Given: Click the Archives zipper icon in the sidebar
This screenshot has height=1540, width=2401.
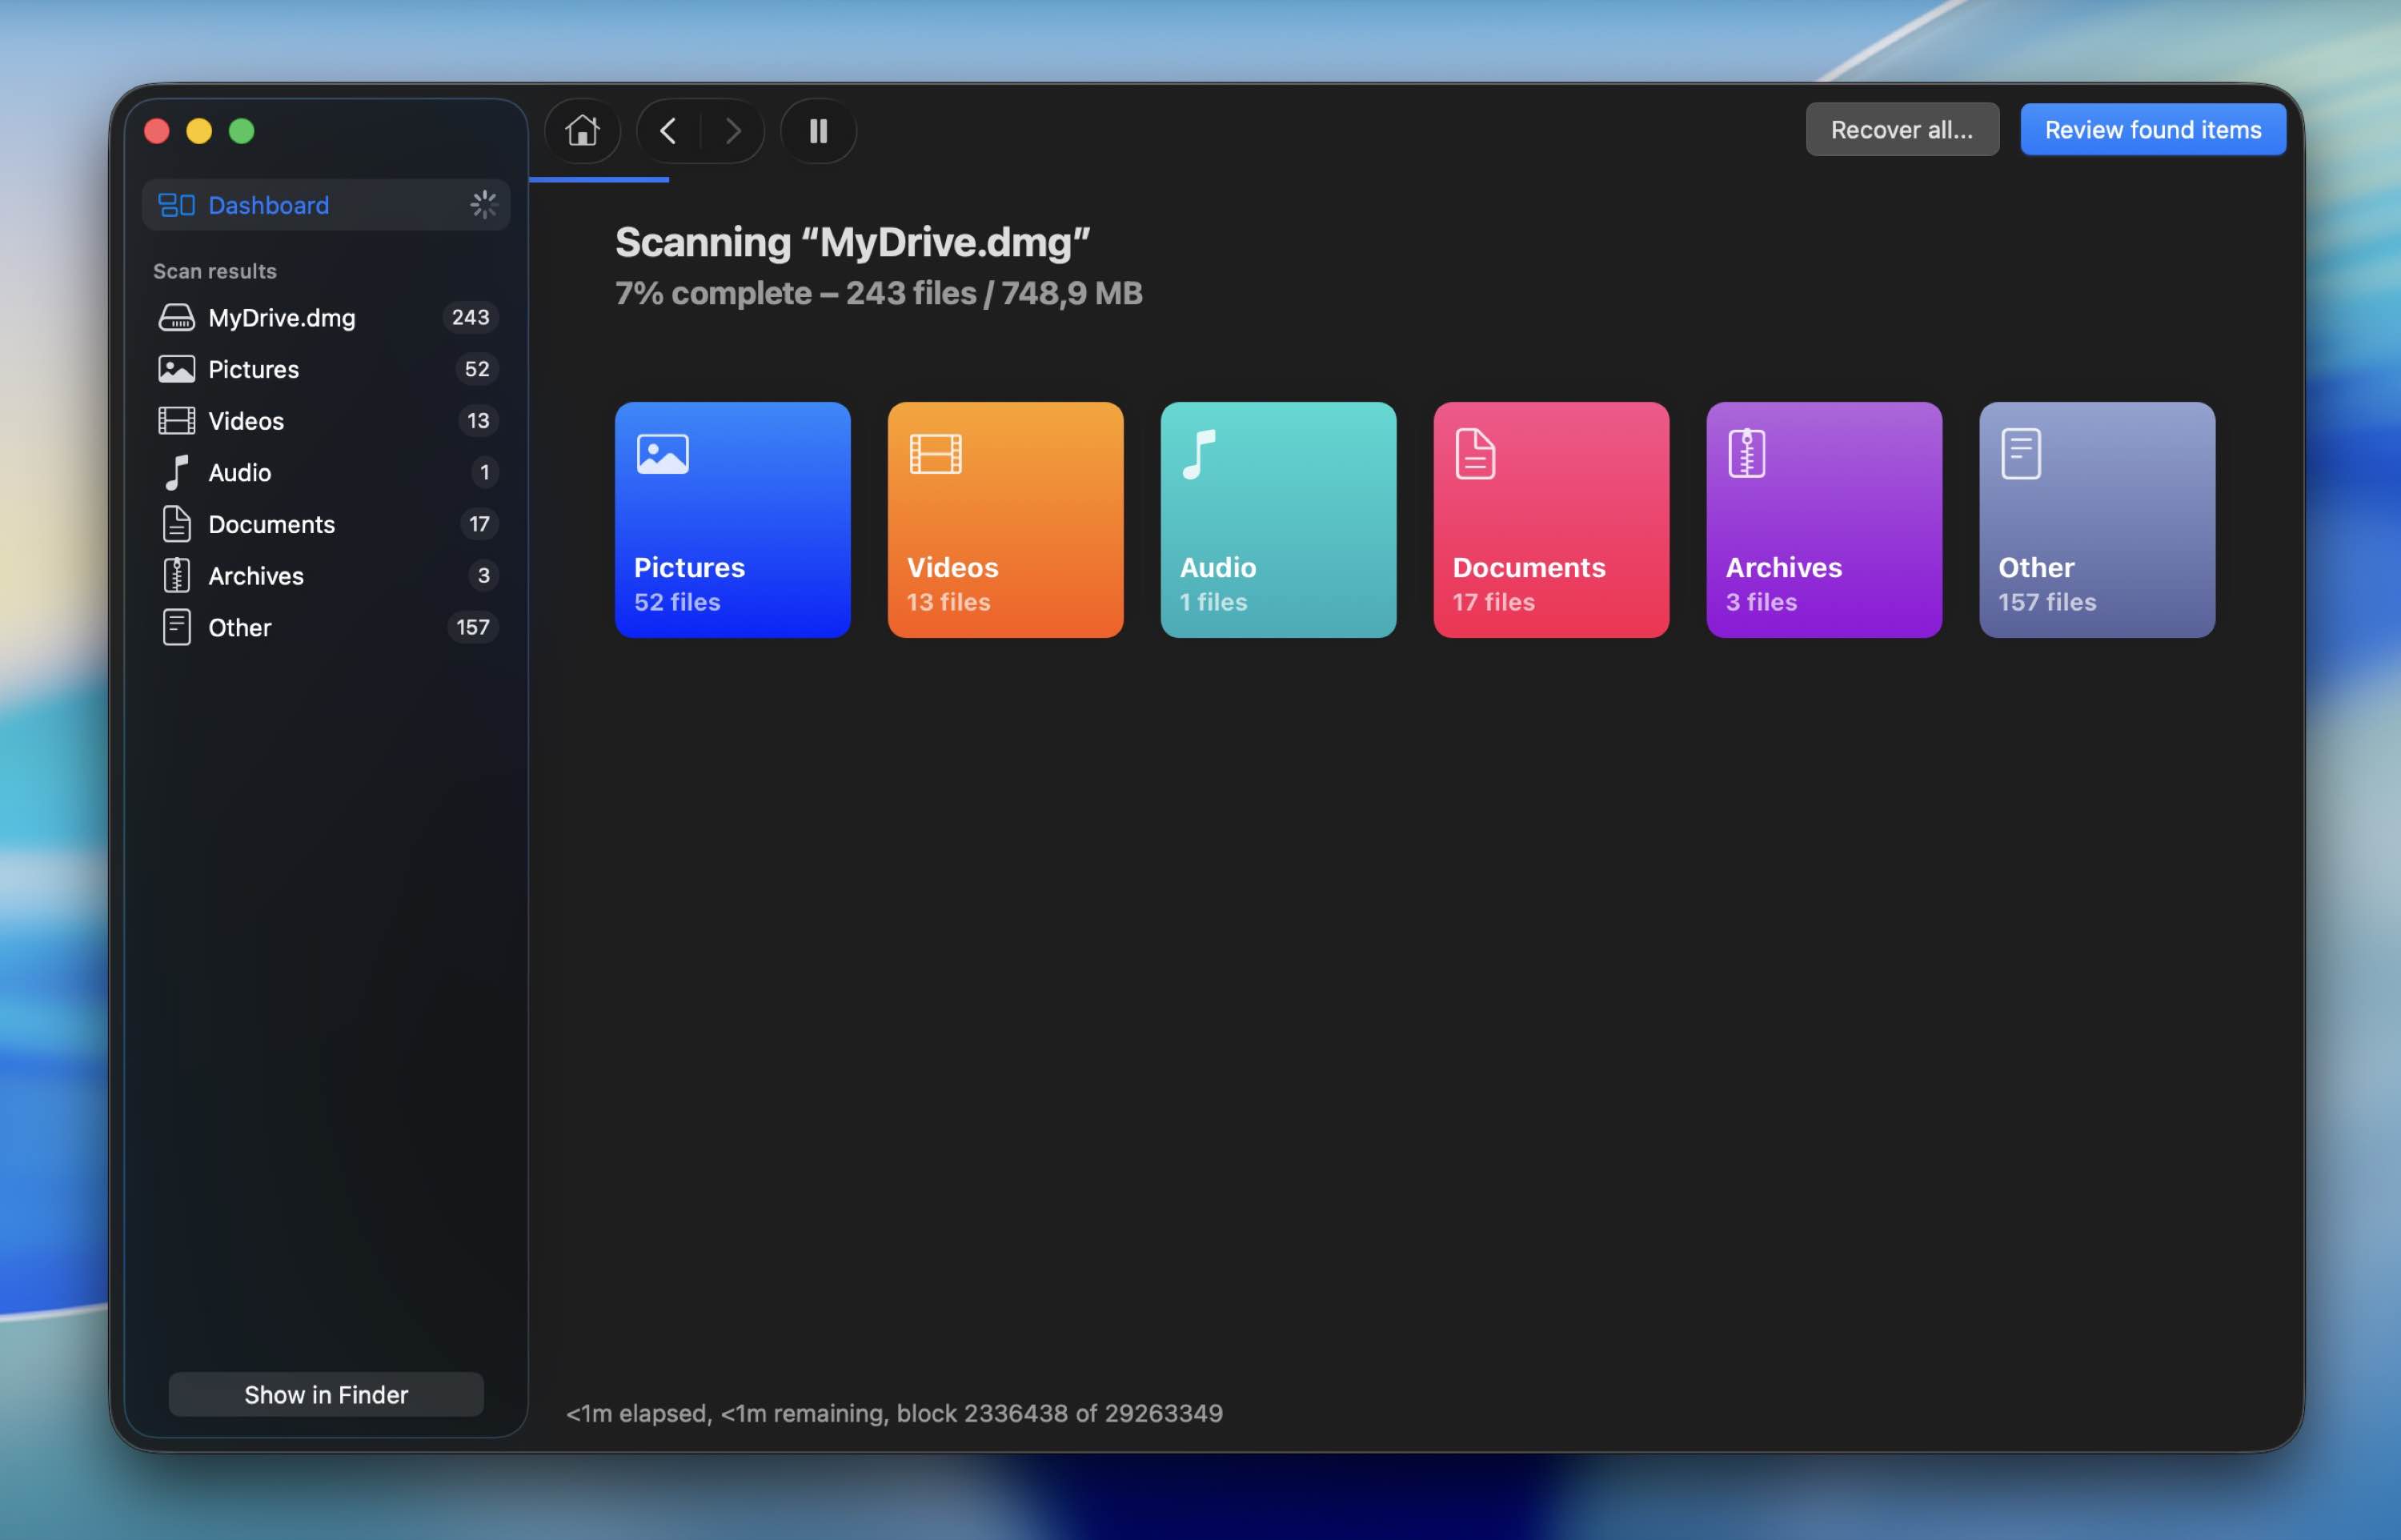Looking at the screenshot, I should tap(177, 576).
